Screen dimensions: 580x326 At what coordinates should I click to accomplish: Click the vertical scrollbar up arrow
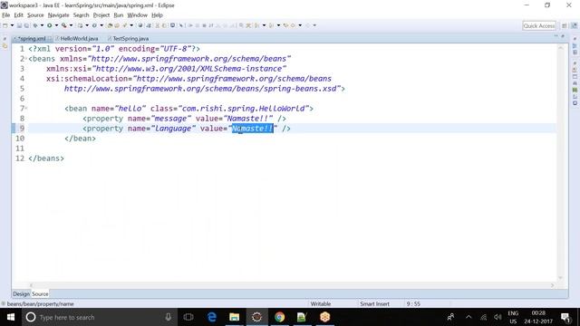[561, 48]
